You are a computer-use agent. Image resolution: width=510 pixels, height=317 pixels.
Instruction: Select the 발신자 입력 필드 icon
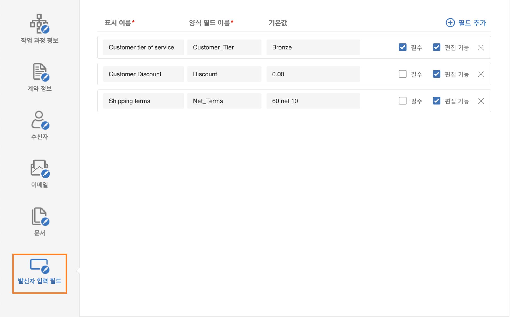coord(40,266)
